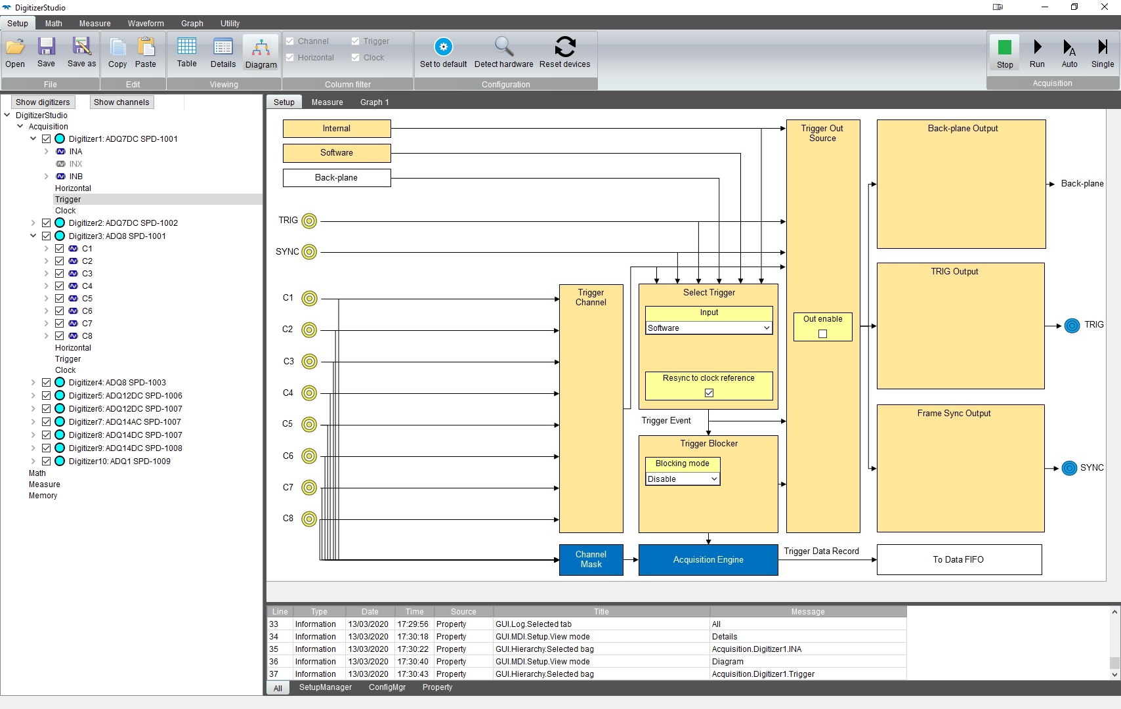The width and height of the screenshot is (1121, 709).
Task: Click the Detect hardware magnifier icon
Action: pos(503,47)
